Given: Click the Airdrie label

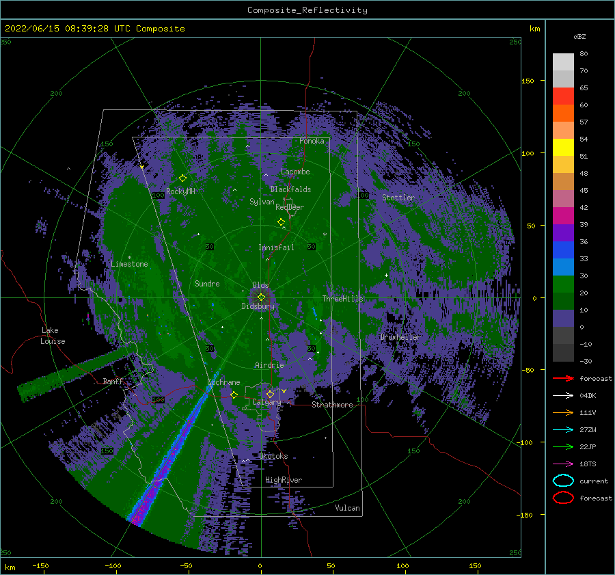Looking at the screenshot, I should [269, 365].
